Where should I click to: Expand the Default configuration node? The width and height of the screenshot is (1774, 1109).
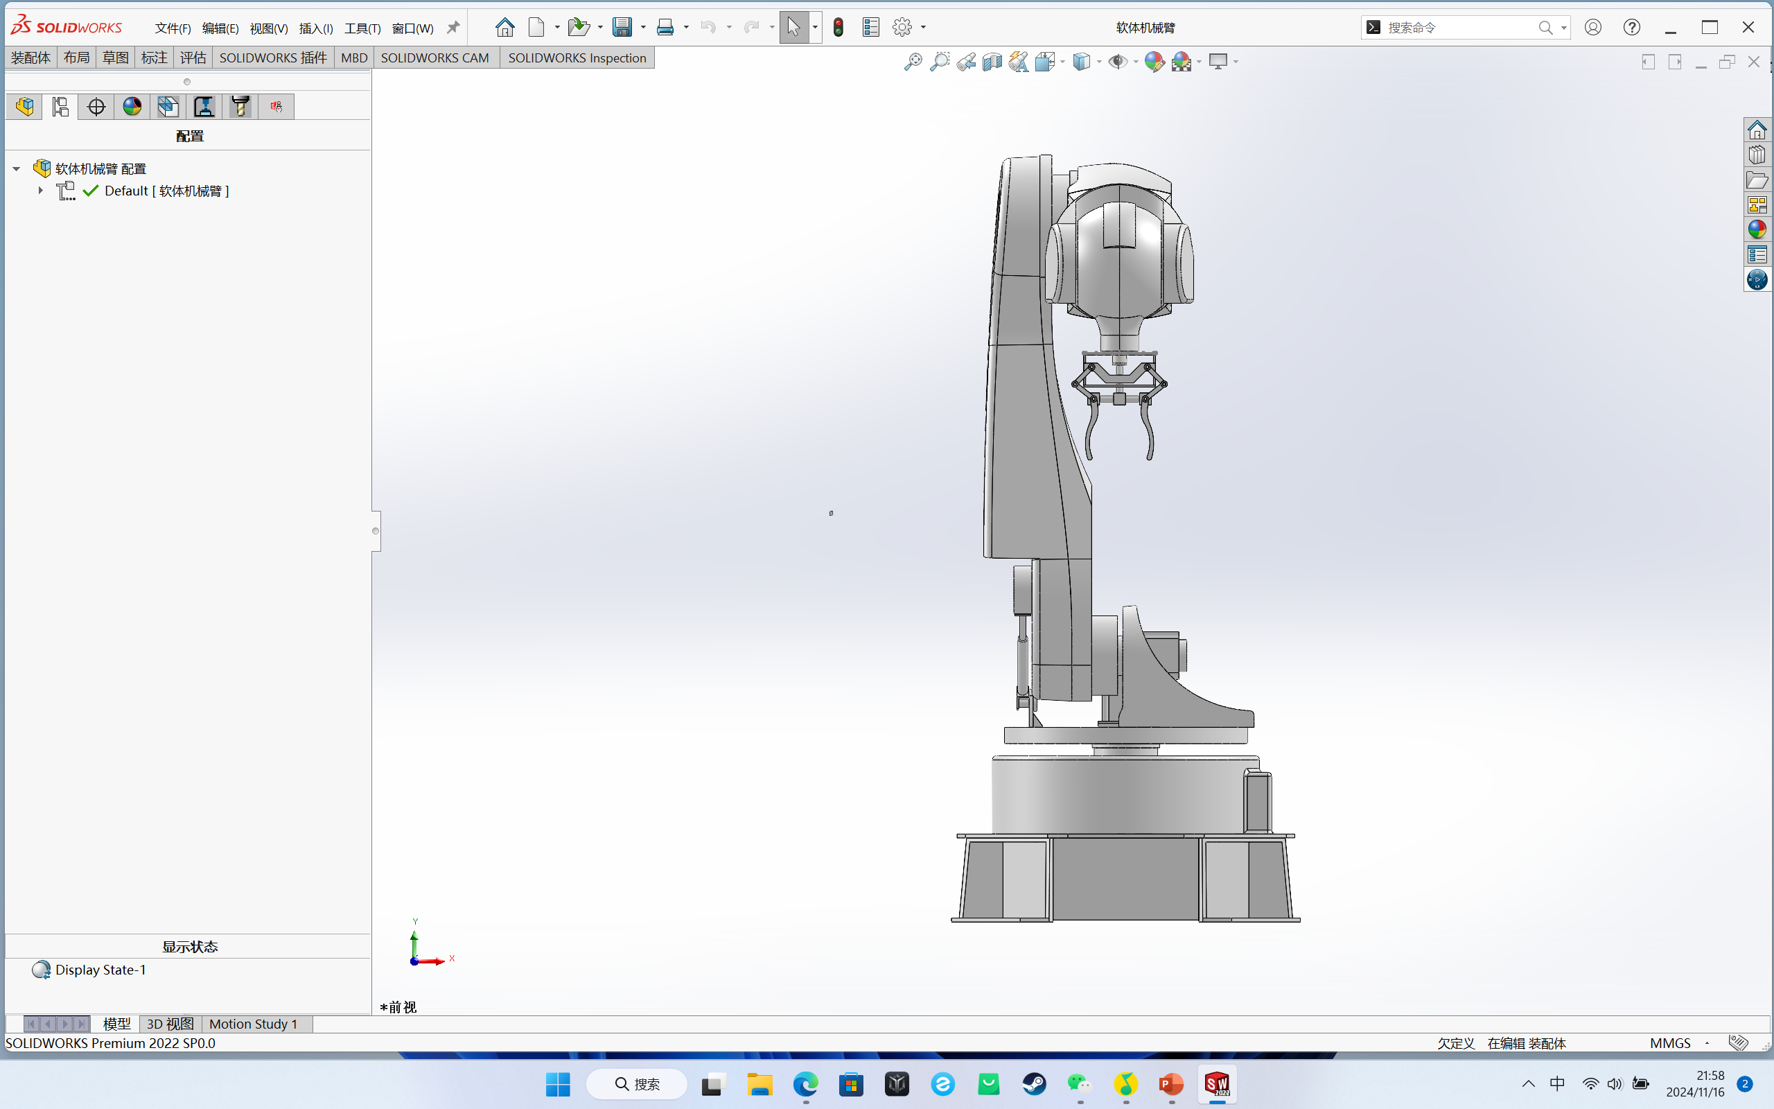(x=40, y=191)
